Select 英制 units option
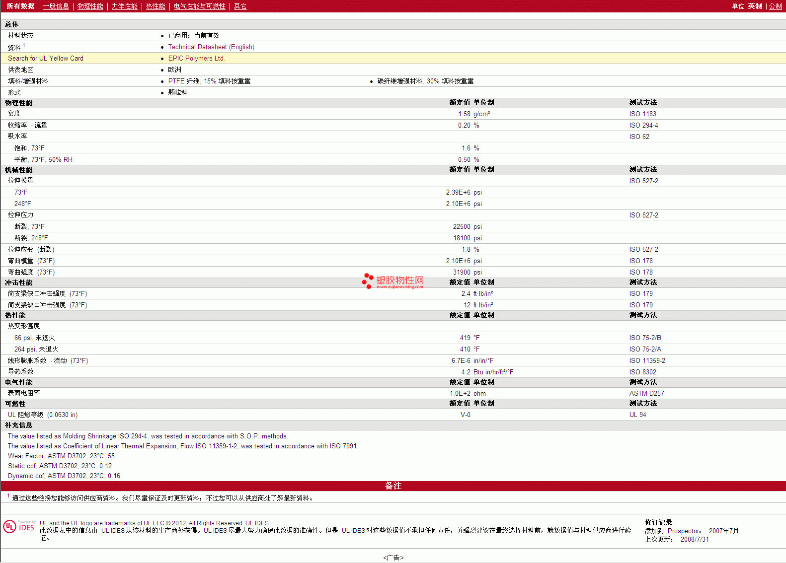The image size is (786, 563). click(755, 6)
